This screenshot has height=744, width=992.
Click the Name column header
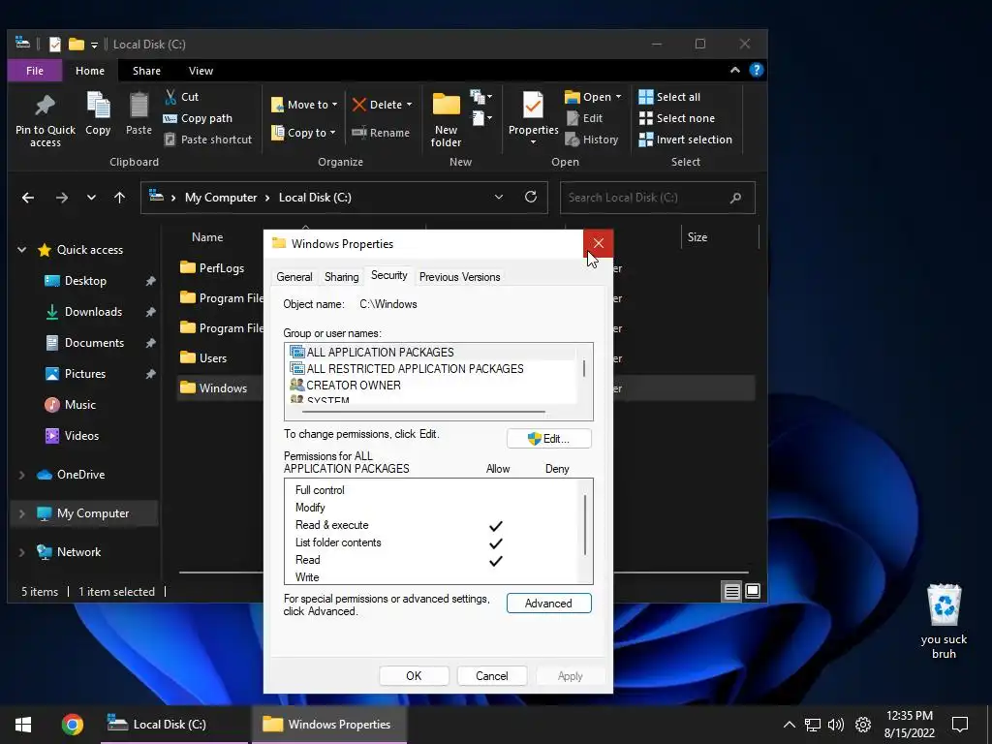point(207,237)
